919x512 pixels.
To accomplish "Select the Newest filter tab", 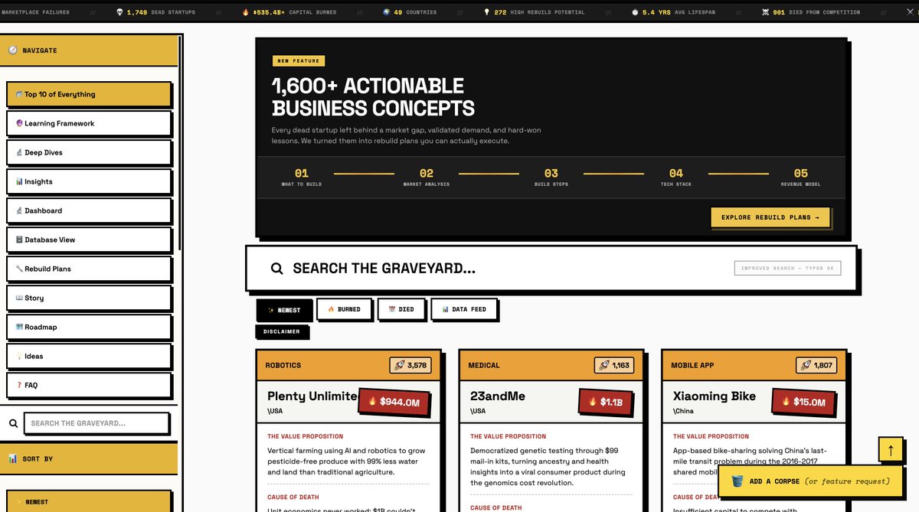I will [x=284, y=310].
